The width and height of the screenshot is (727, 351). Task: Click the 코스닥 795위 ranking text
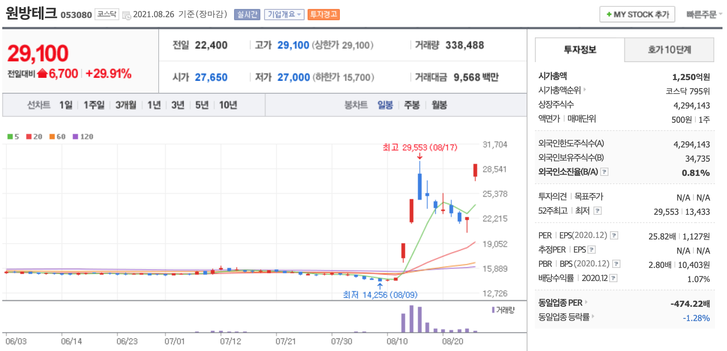click(x=688, y=91)
